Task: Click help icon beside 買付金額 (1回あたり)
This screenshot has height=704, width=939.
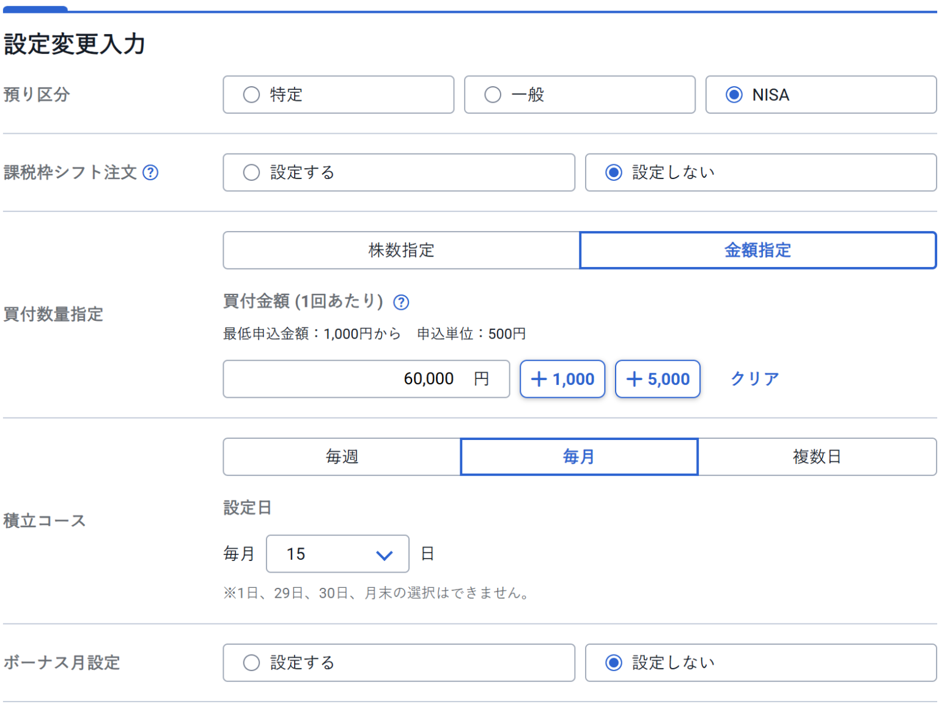Action: point(401,302)
